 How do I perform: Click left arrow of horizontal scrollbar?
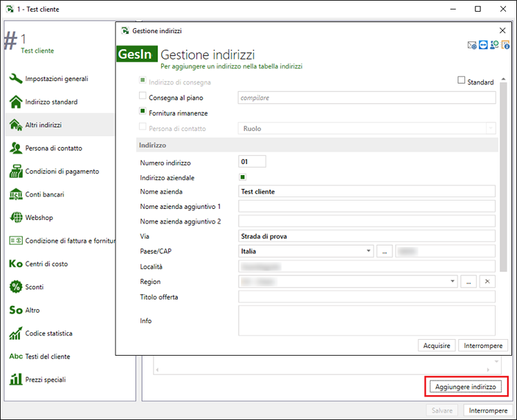[x=157, y=369]
